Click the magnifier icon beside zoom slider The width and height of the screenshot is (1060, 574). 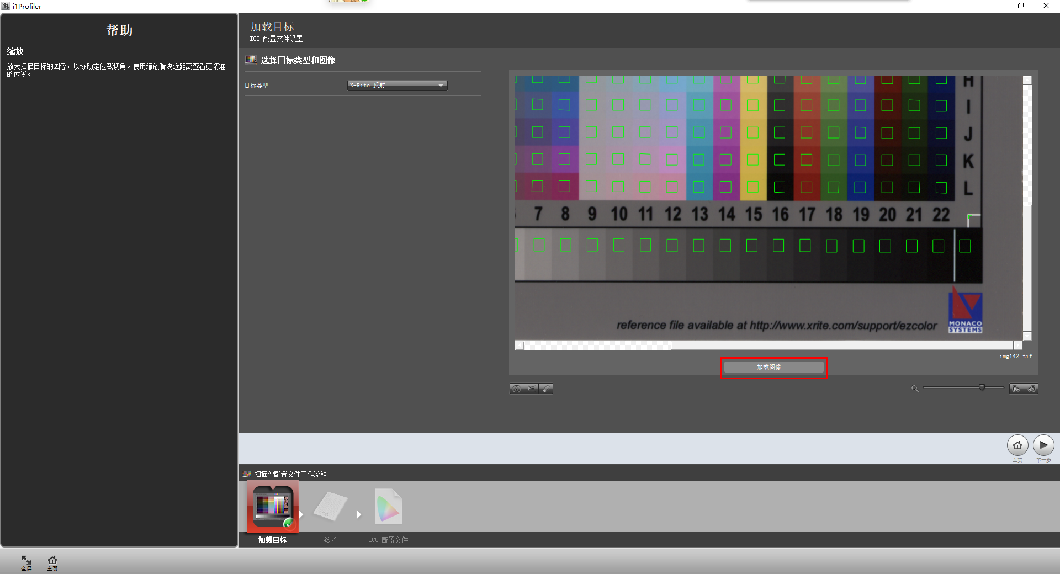(915, 389)
